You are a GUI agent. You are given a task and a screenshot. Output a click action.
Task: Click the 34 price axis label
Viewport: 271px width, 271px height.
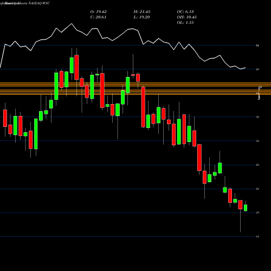coord(257,141)
